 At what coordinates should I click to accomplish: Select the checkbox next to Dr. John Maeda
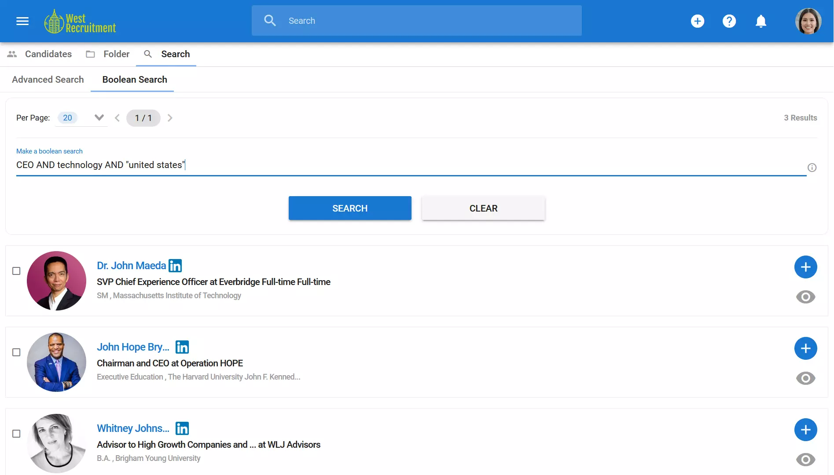point(17,271)
